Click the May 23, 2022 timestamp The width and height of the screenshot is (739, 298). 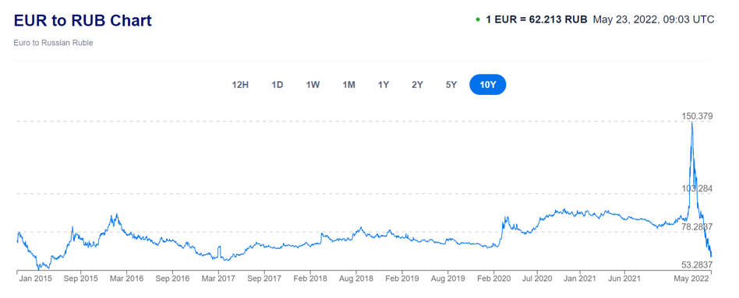pos(654,19)
